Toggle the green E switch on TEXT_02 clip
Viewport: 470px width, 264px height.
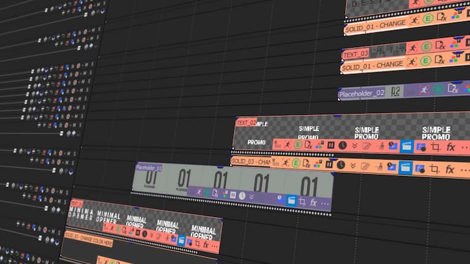pos(297,144)
